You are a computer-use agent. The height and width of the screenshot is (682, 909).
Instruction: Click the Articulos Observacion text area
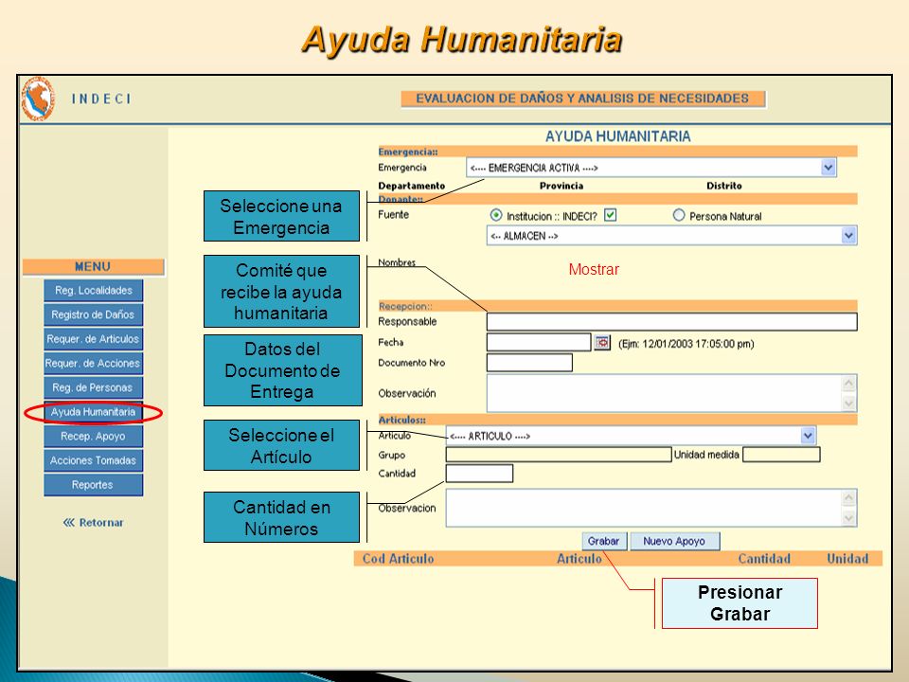[x=651, y=508]
